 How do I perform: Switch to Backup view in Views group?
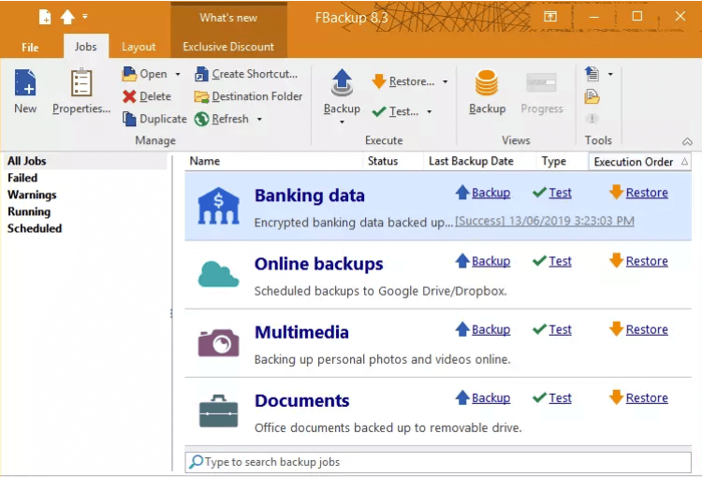coord(487,92)
